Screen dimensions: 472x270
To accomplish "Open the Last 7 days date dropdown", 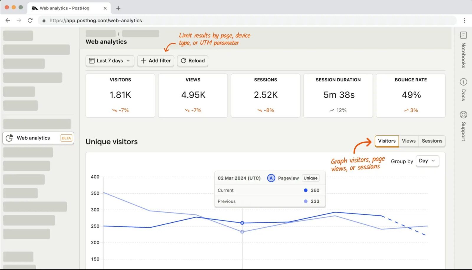I will 110,61.
